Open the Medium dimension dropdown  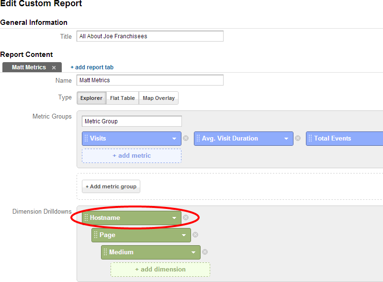pos(195,252)
